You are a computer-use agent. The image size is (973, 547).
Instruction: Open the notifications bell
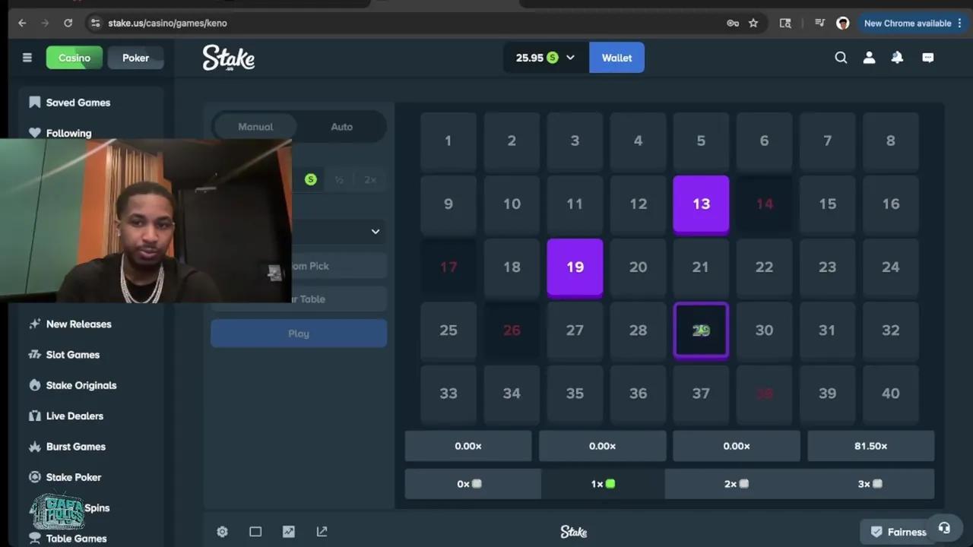pos(897,58)
